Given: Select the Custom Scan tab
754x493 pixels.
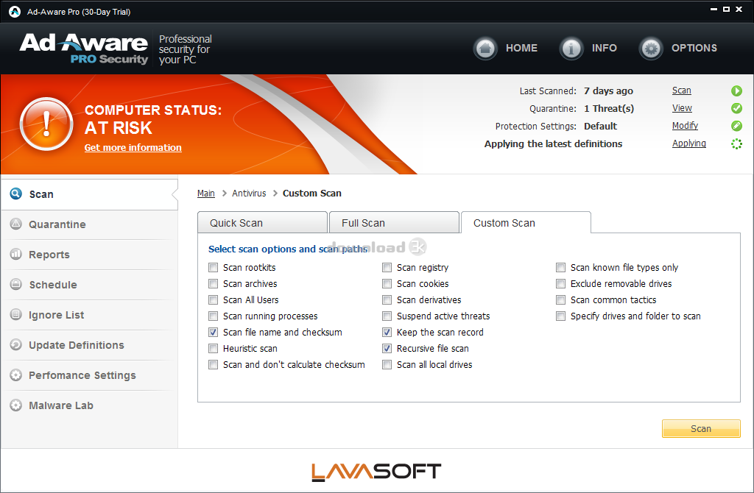Looking at the screenshot, I should pyautogui.click(x=526, y=222).
